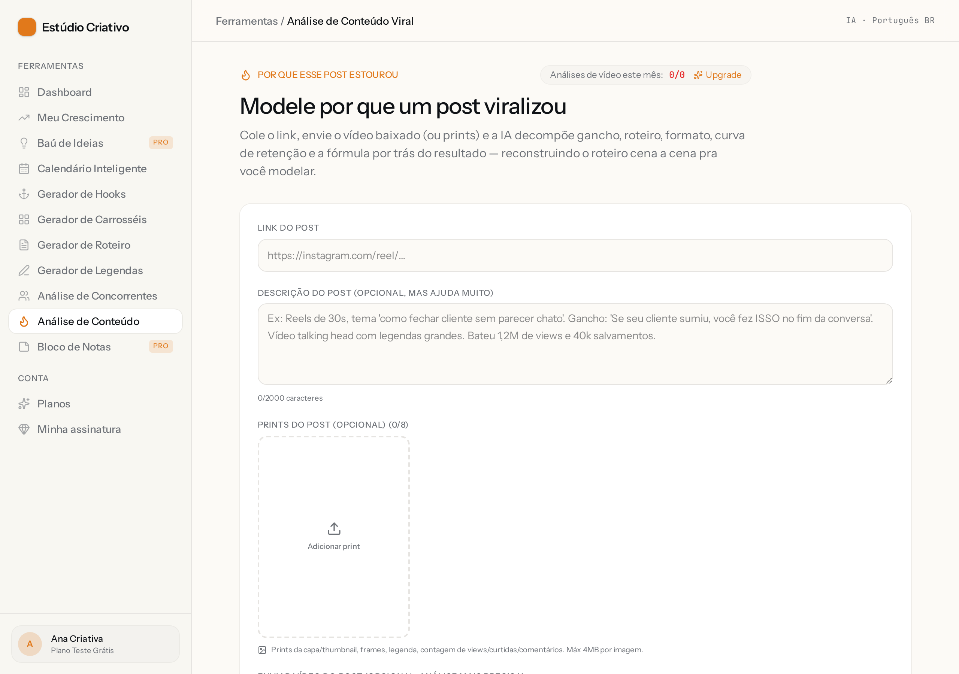Open Baú de Ideias

pos(96,143)
